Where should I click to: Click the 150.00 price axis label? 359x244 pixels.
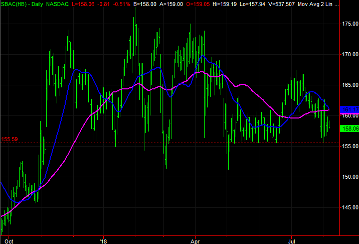[350, 177]
